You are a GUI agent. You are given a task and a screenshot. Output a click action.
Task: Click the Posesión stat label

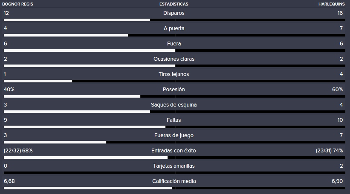[174, 90]
